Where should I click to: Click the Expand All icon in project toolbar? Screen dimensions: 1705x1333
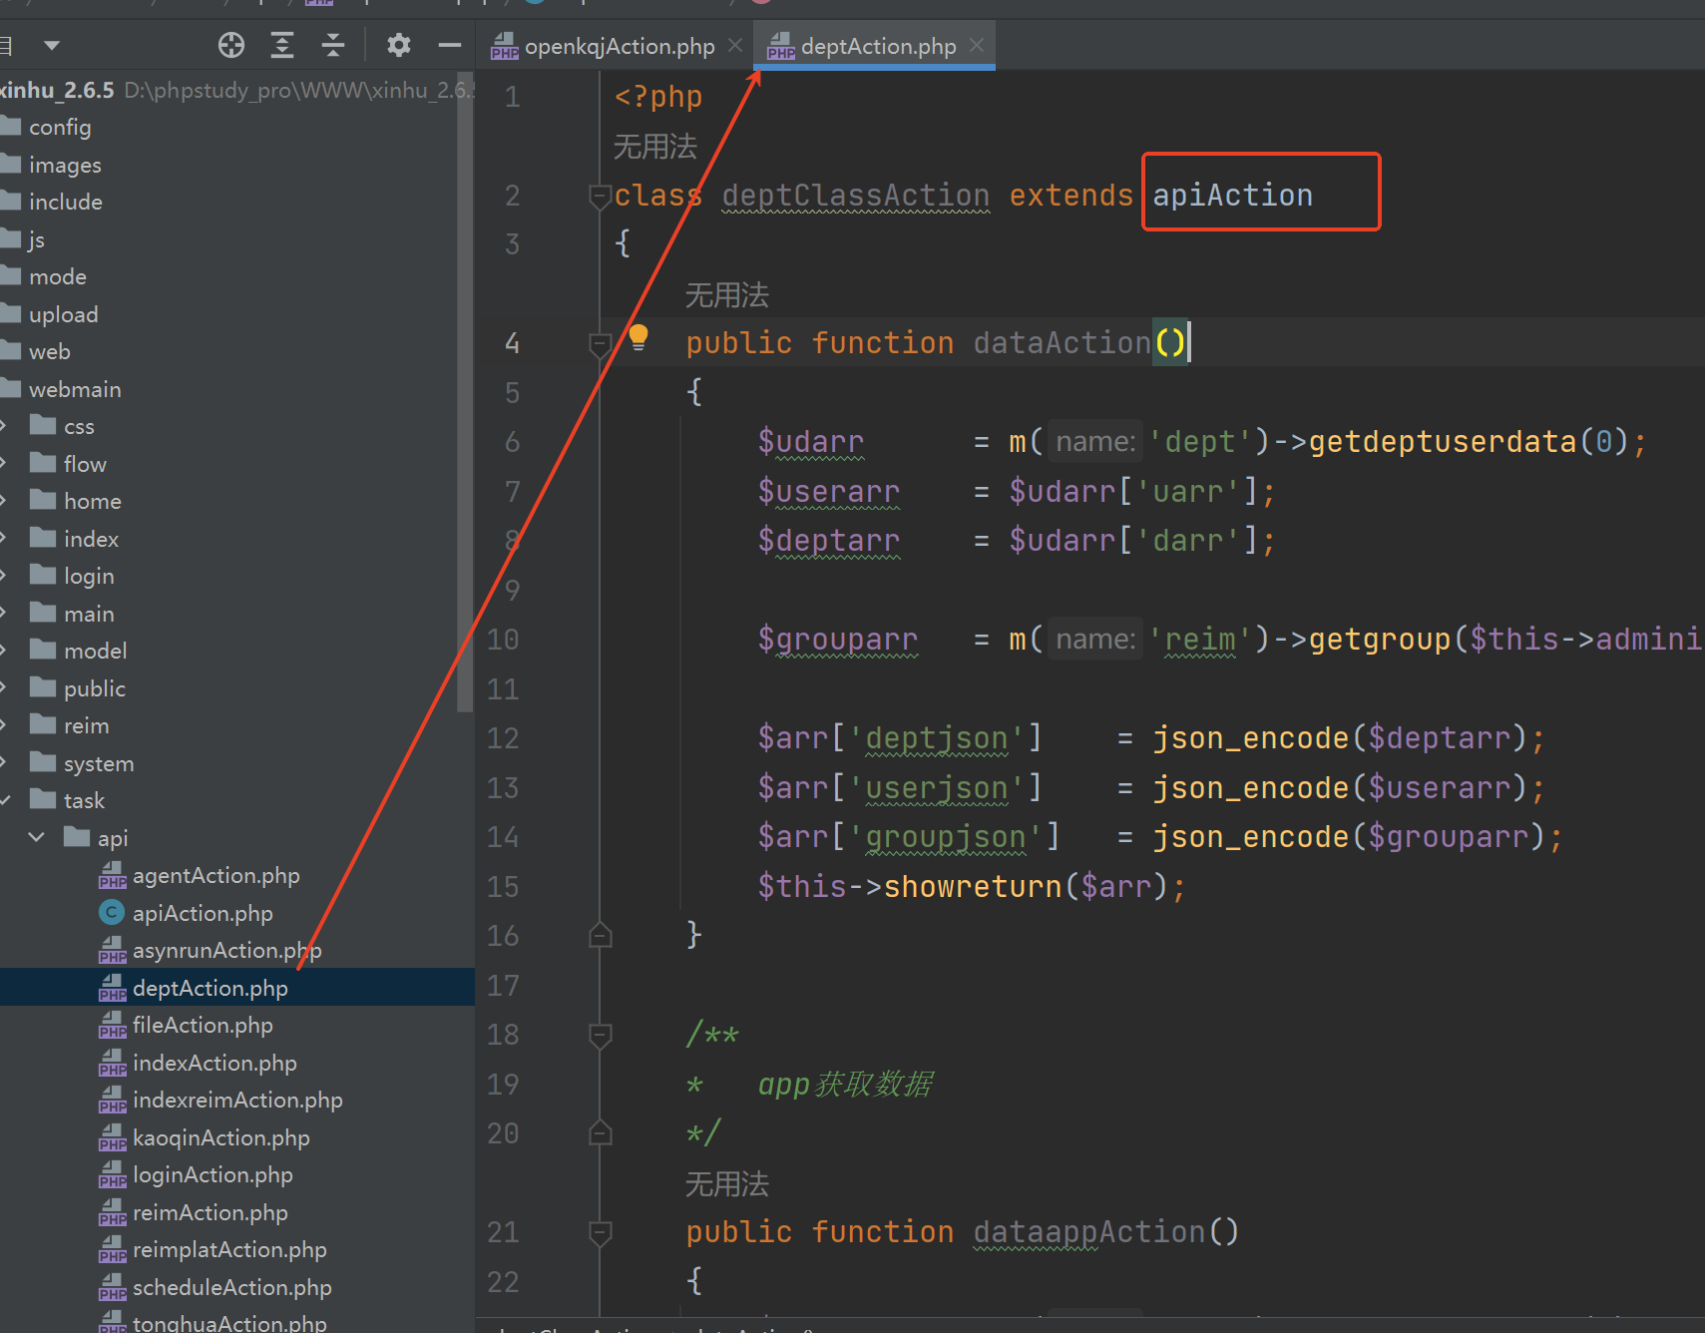pyautogui.click(x=282, y=45)
